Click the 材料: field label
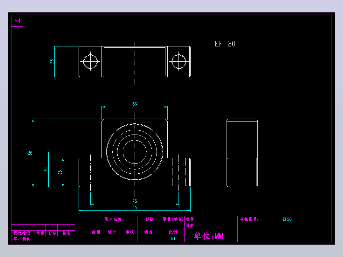 click(191, 226)
